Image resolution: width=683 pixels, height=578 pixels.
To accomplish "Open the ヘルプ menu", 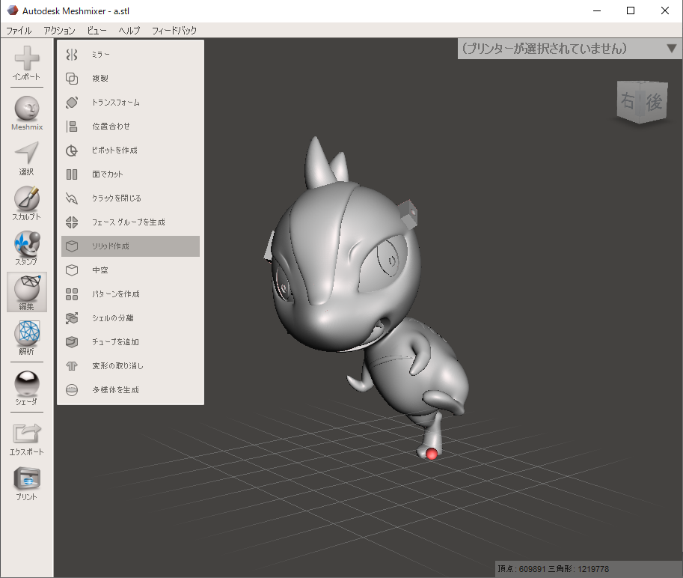I will tap(129, 31).
